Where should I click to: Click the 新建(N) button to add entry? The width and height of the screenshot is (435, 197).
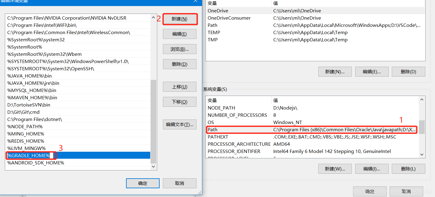point(180,19)
